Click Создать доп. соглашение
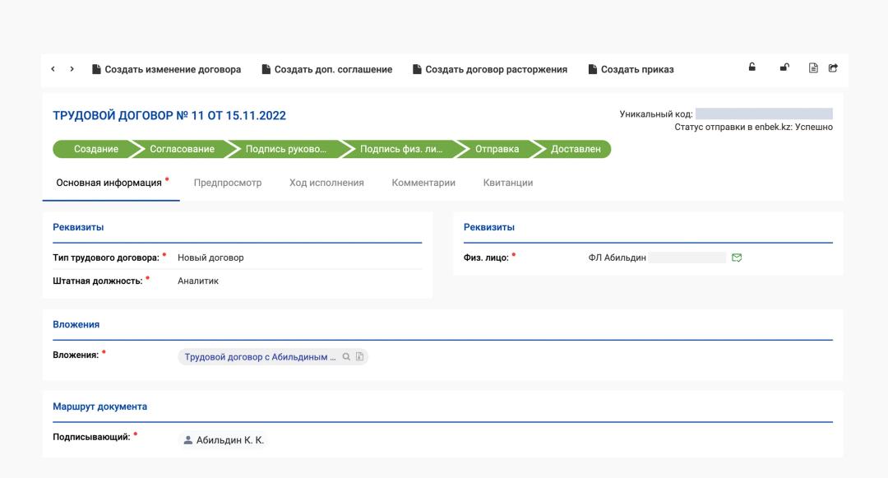This screenshot has height=478, width=888. coord(326,70)
